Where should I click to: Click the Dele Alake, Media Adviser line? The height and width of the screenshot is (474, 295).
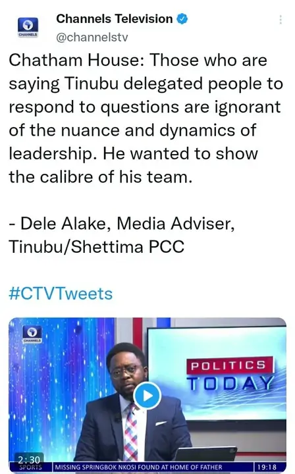tap(122, 224)
